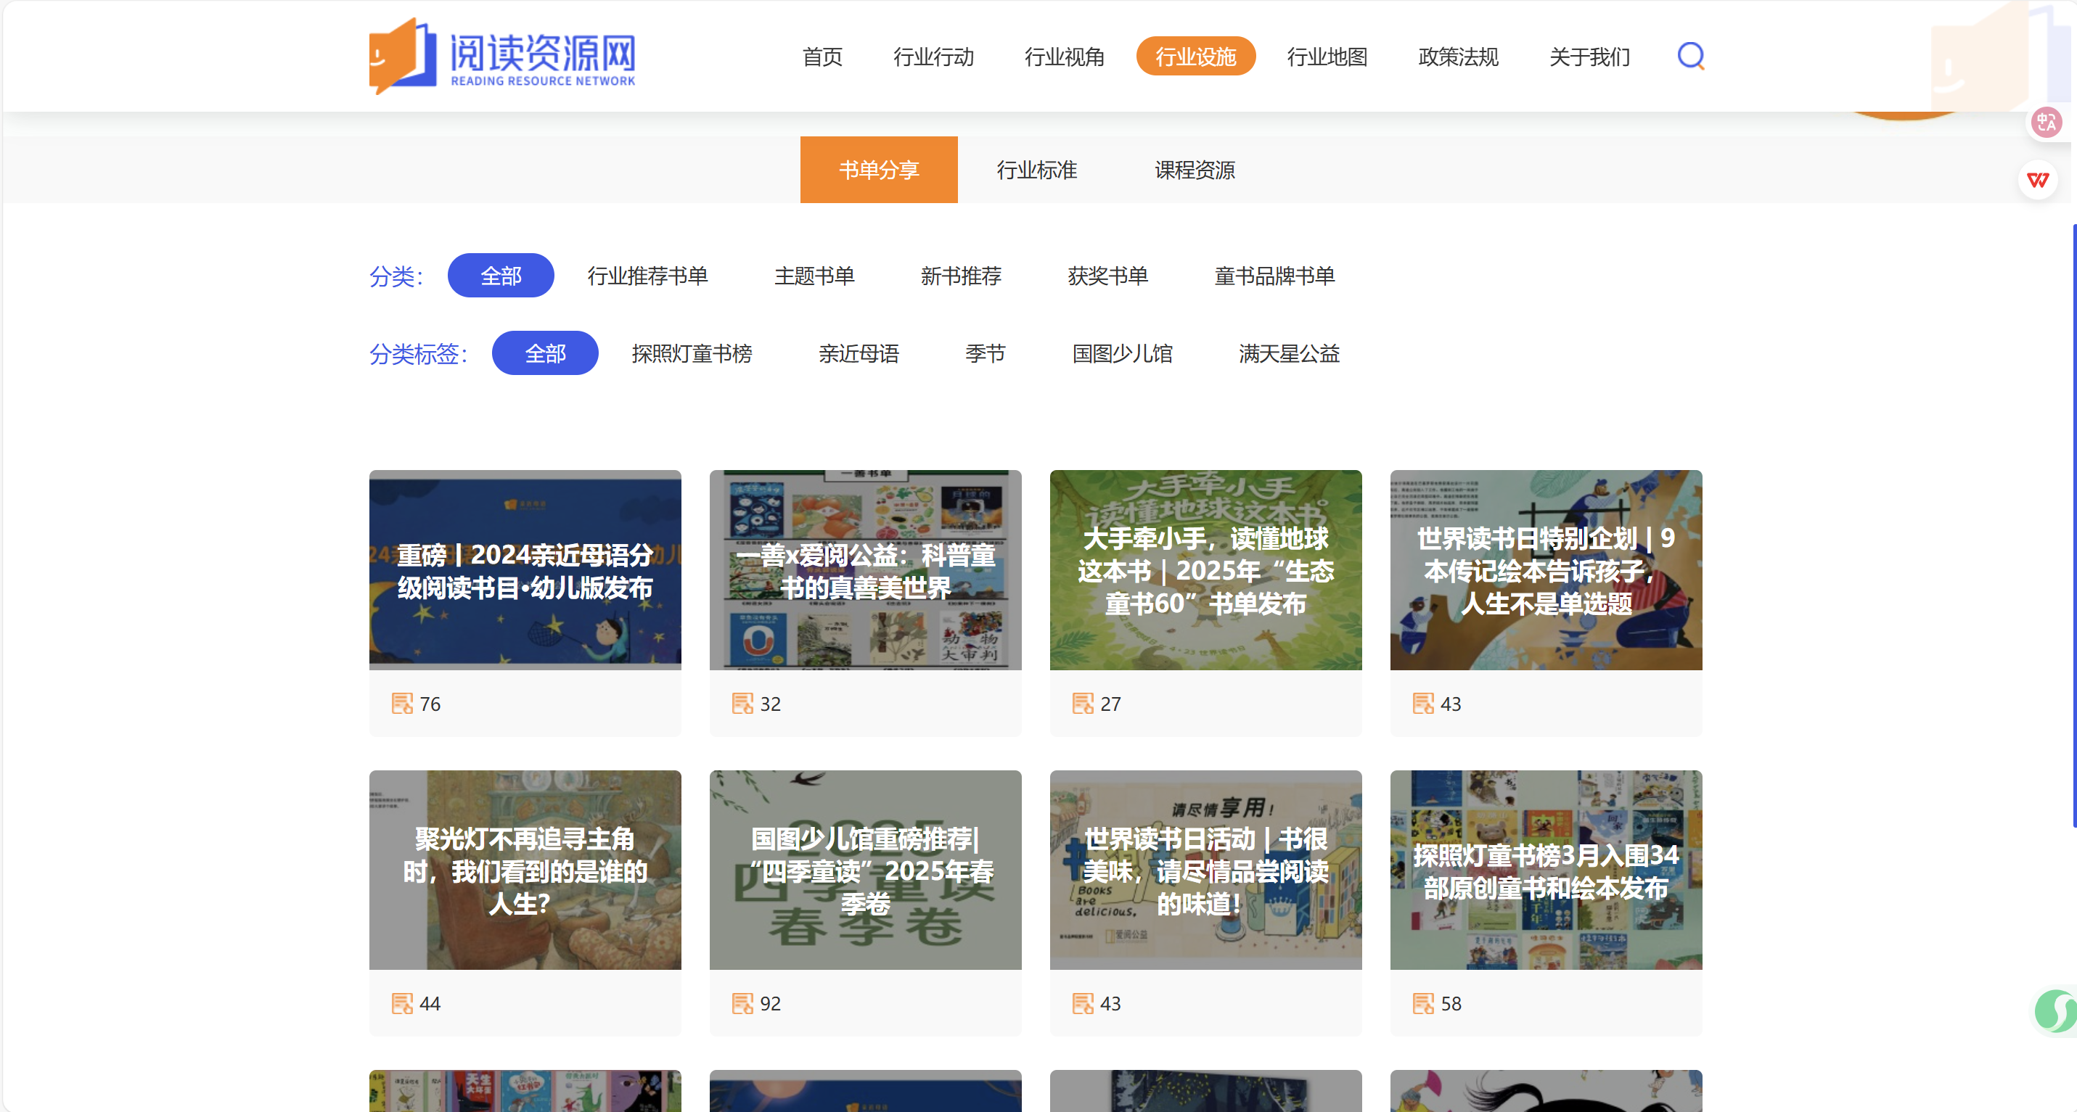Viewport: 2077px width, 1112px height.
Task: Click the page scrollbar at right edge
Action: 2074,525
